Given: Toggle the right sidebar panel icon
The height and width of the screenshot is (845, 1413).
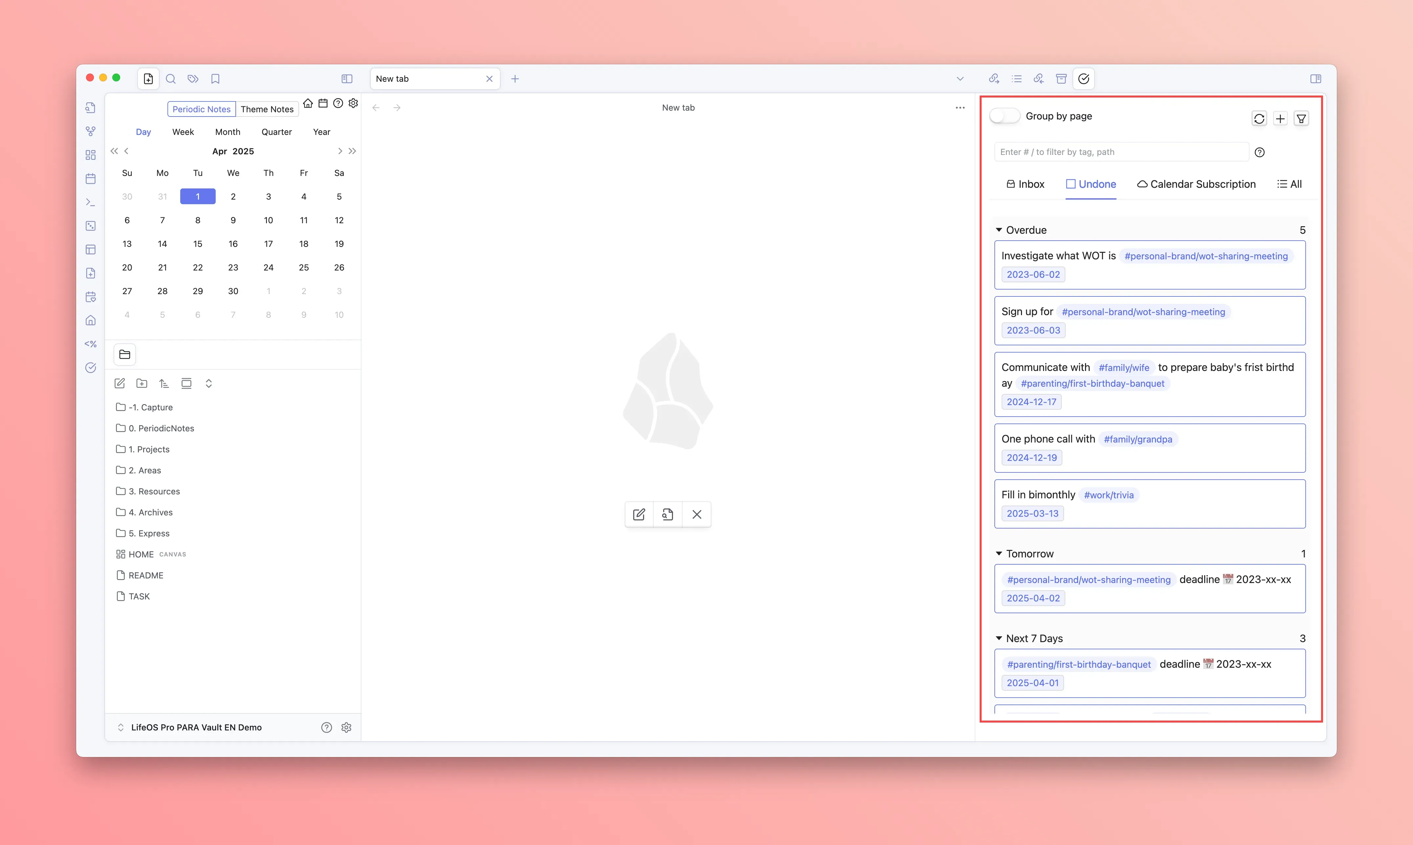Looking at the screenshot, I should coord(1315,78).
